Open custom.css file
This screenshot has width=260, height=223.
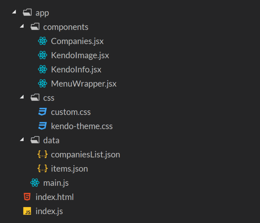tap(71, 112)
